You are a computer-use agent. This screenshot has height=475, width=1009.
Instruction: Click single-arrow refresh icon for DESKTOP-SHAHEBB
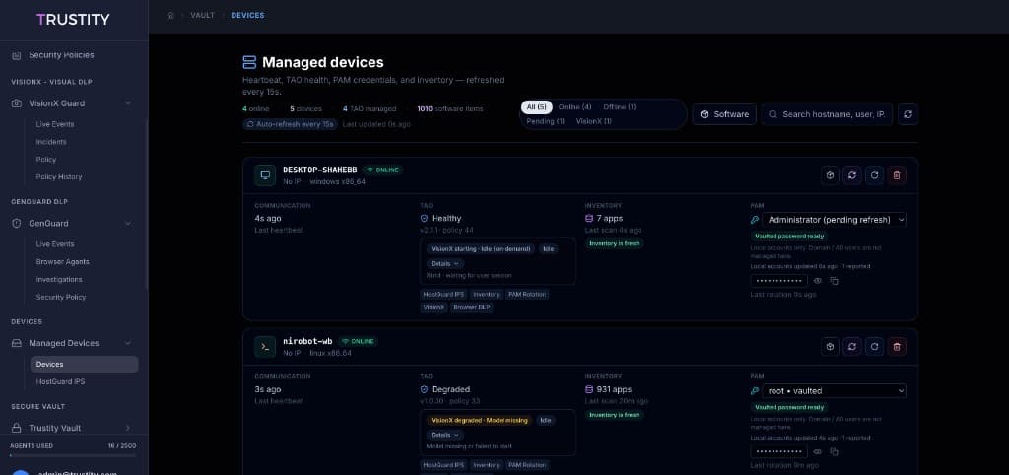(875, 175)
